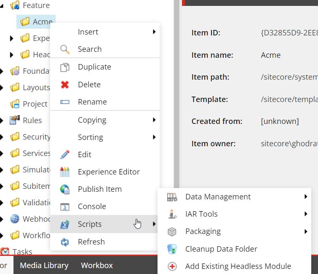Click the Acme folder icon
The height and width of the screenshot is (274, 318).
[x=25, y=21]
